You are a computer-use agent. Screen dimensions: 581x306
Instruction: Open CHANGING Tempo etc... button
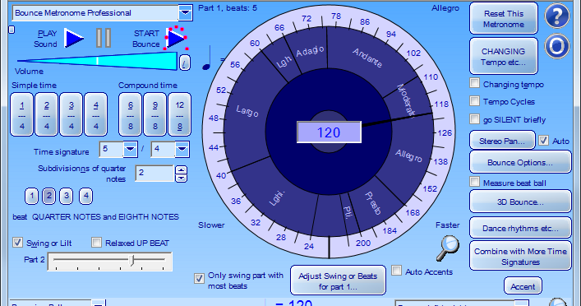point(504,57)
